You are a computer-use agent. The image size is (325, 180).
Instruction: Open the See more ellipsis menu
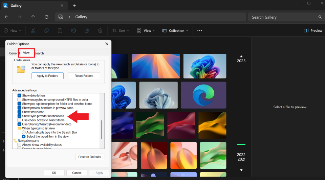[199, 30]
